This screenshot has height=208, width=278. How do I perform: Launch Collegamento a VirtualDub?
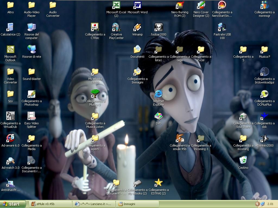11,116
